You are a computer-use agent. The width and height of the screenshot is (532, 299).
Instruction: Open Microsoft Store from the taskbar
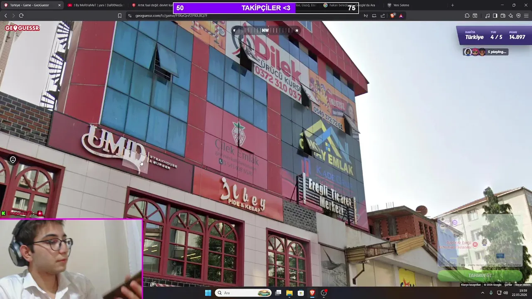pos(300,293)
